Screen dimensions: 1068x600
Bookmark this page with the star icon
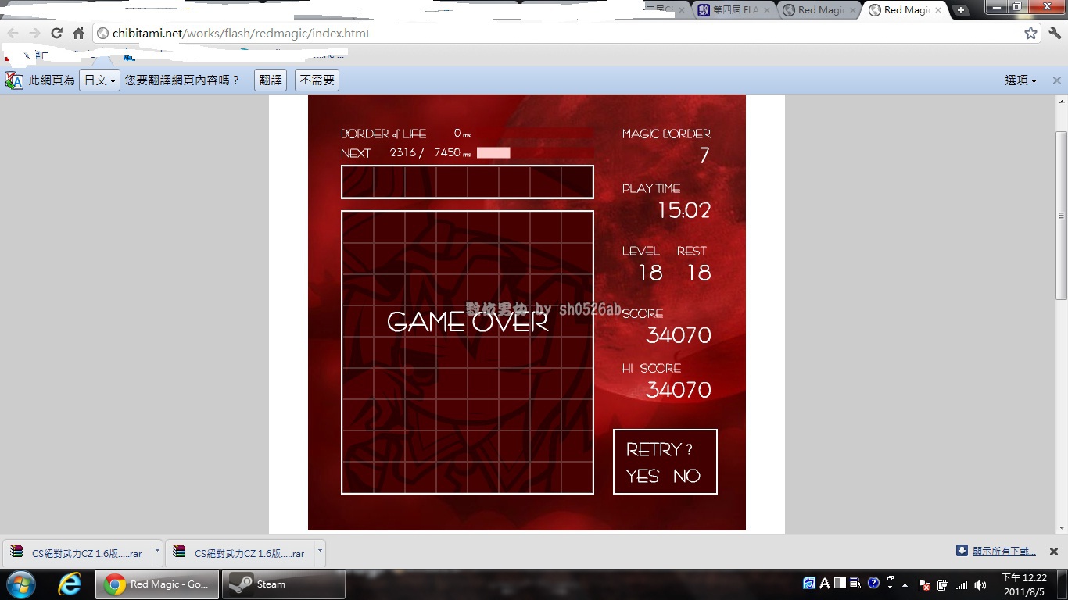pos(1030,33)
